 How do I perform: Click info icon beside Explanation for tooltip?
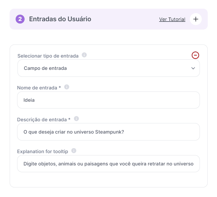74,151
